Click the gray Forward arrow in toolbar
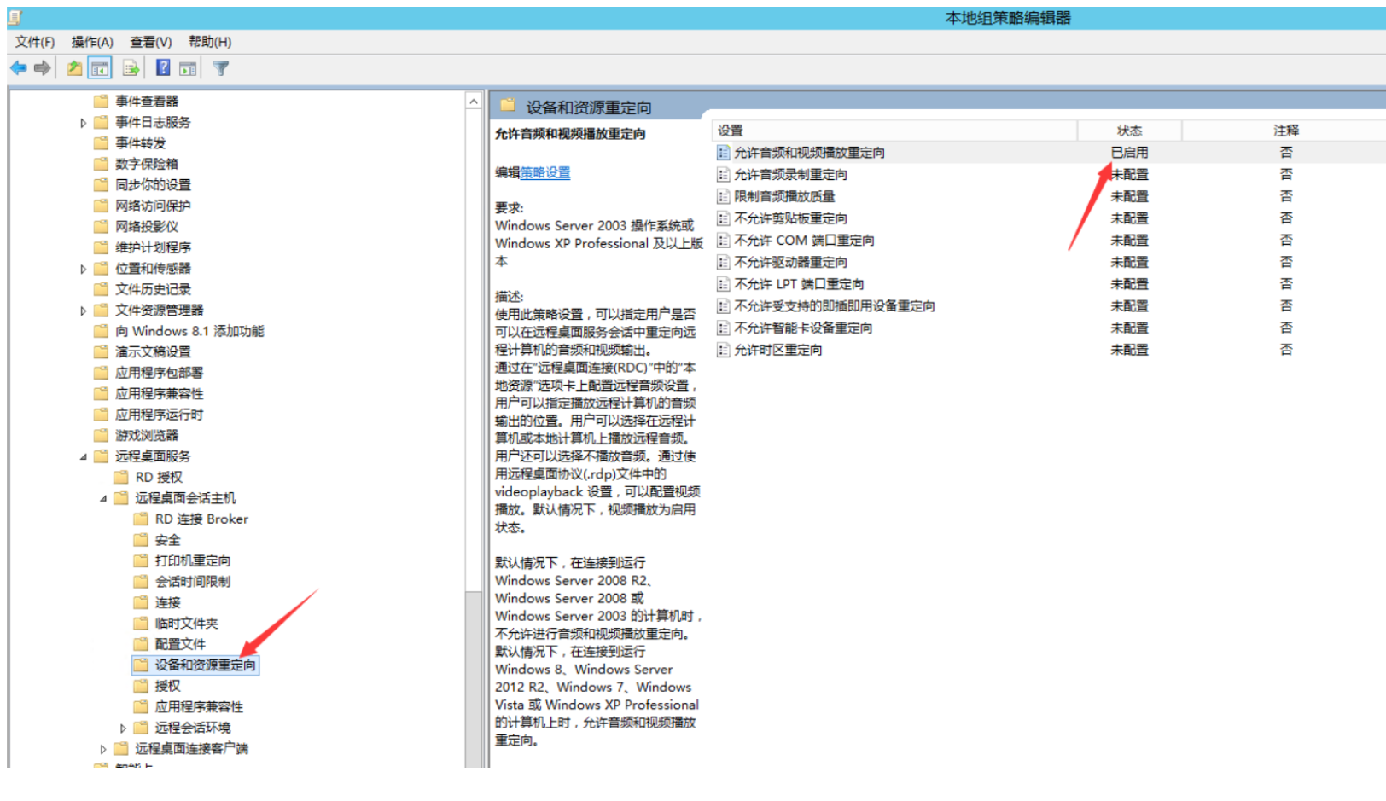1386x801 pixels. pos(43,68)
